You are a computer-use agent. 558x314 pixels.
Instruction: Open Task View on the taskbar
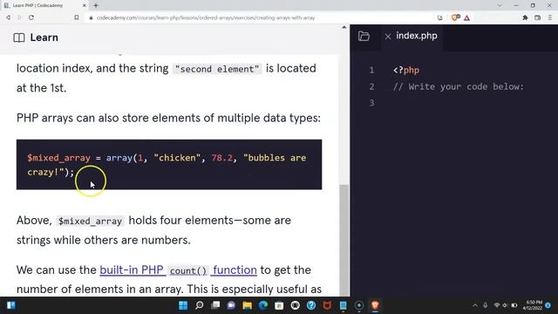point(215,305)
